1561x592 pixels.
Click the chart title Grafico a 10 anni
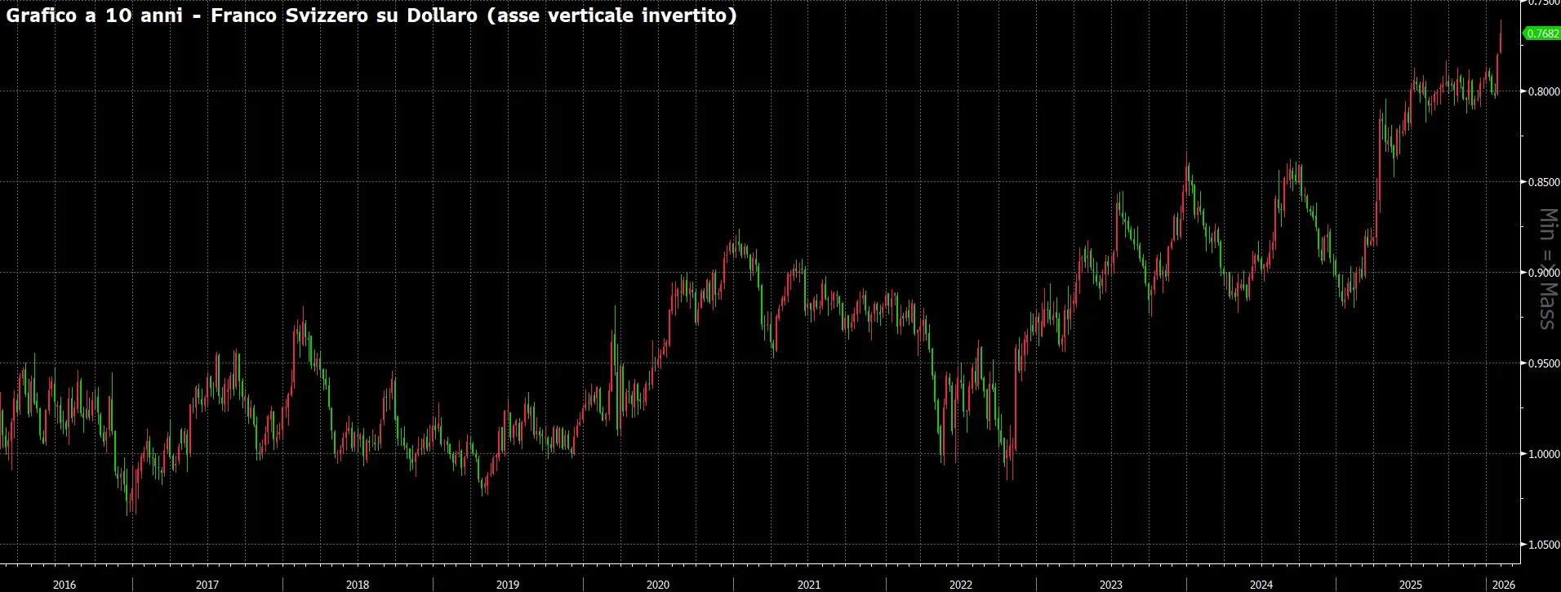coord(94,16)
